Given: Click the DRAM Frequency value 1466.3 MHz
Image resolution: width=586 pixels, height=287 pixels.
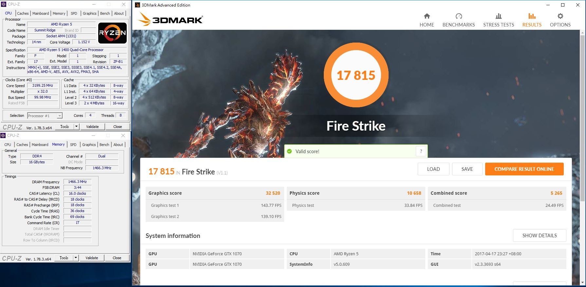Looking at the screenshot, I should click(x=78, y=182).
